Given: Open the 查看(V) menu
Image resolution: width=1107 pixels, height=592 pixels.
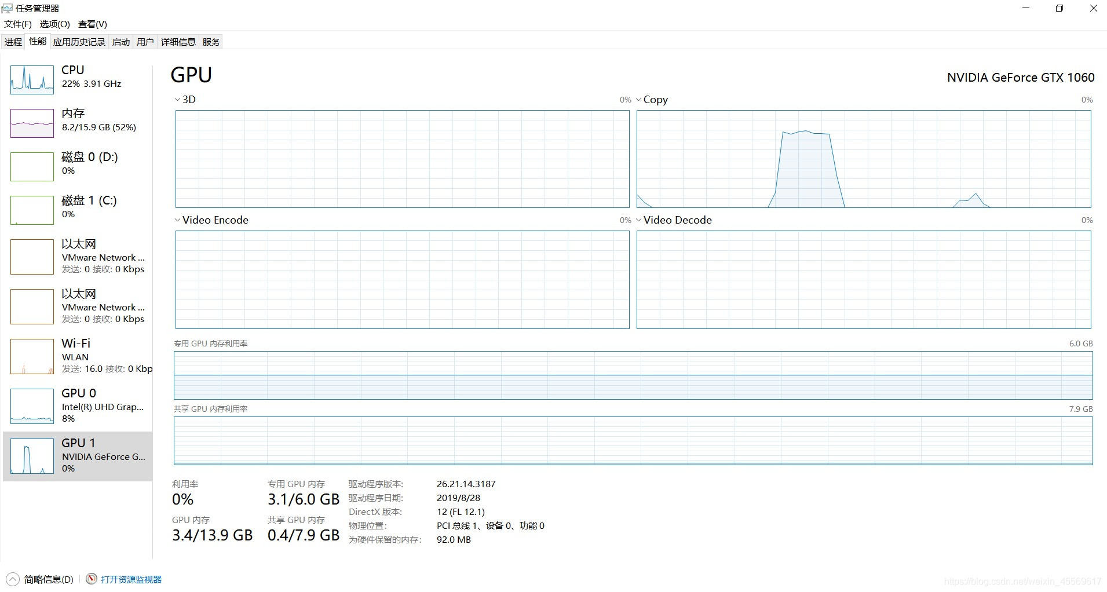Looking at the screenshot, I should (x=93, y=24).
